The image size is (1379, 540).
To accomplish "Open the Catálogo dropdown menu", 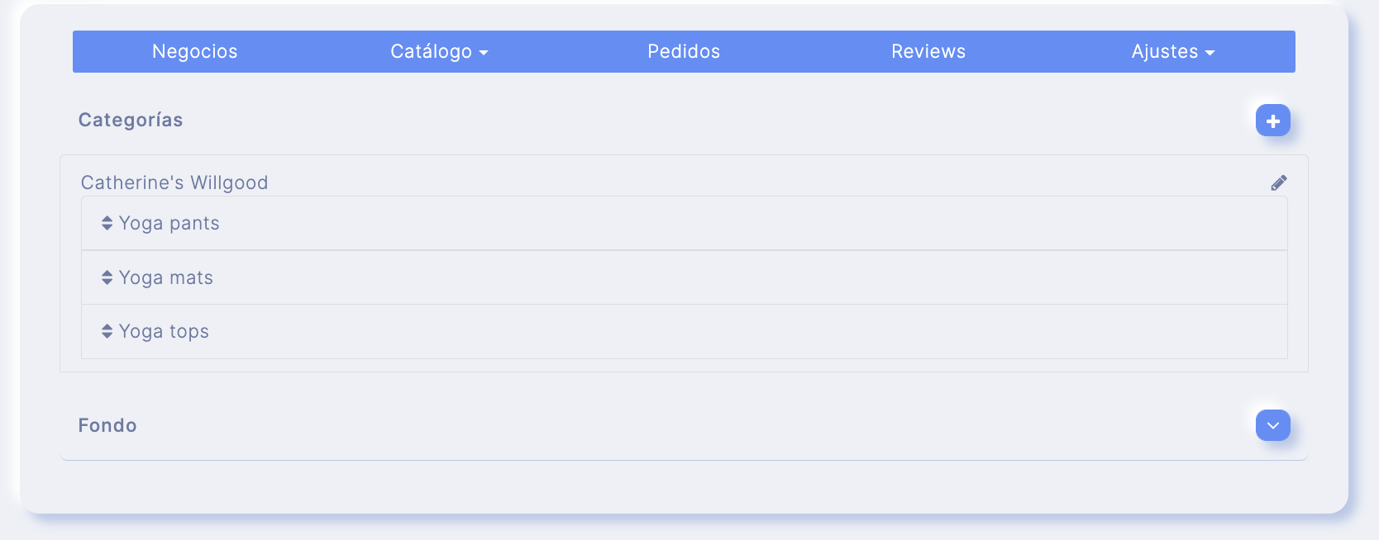I will click(x=439, y=51).
